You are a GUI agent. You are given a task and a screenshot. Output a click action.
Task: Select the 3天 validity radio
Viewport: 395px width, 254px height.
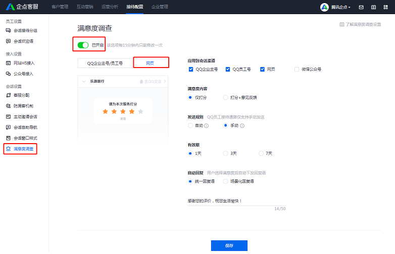click(225, 153)
